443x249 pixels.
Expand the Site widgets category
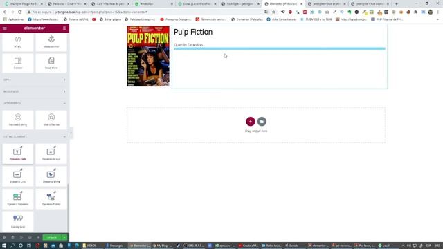coord(35,80)
